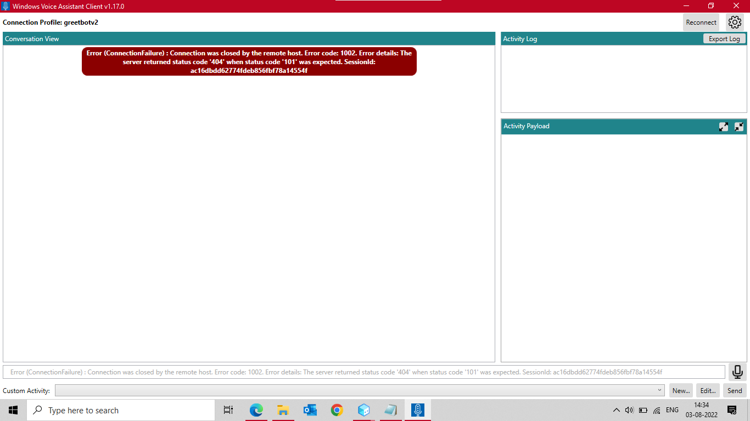
Task: Click the Reconnect button
Action: coord(701,22)
